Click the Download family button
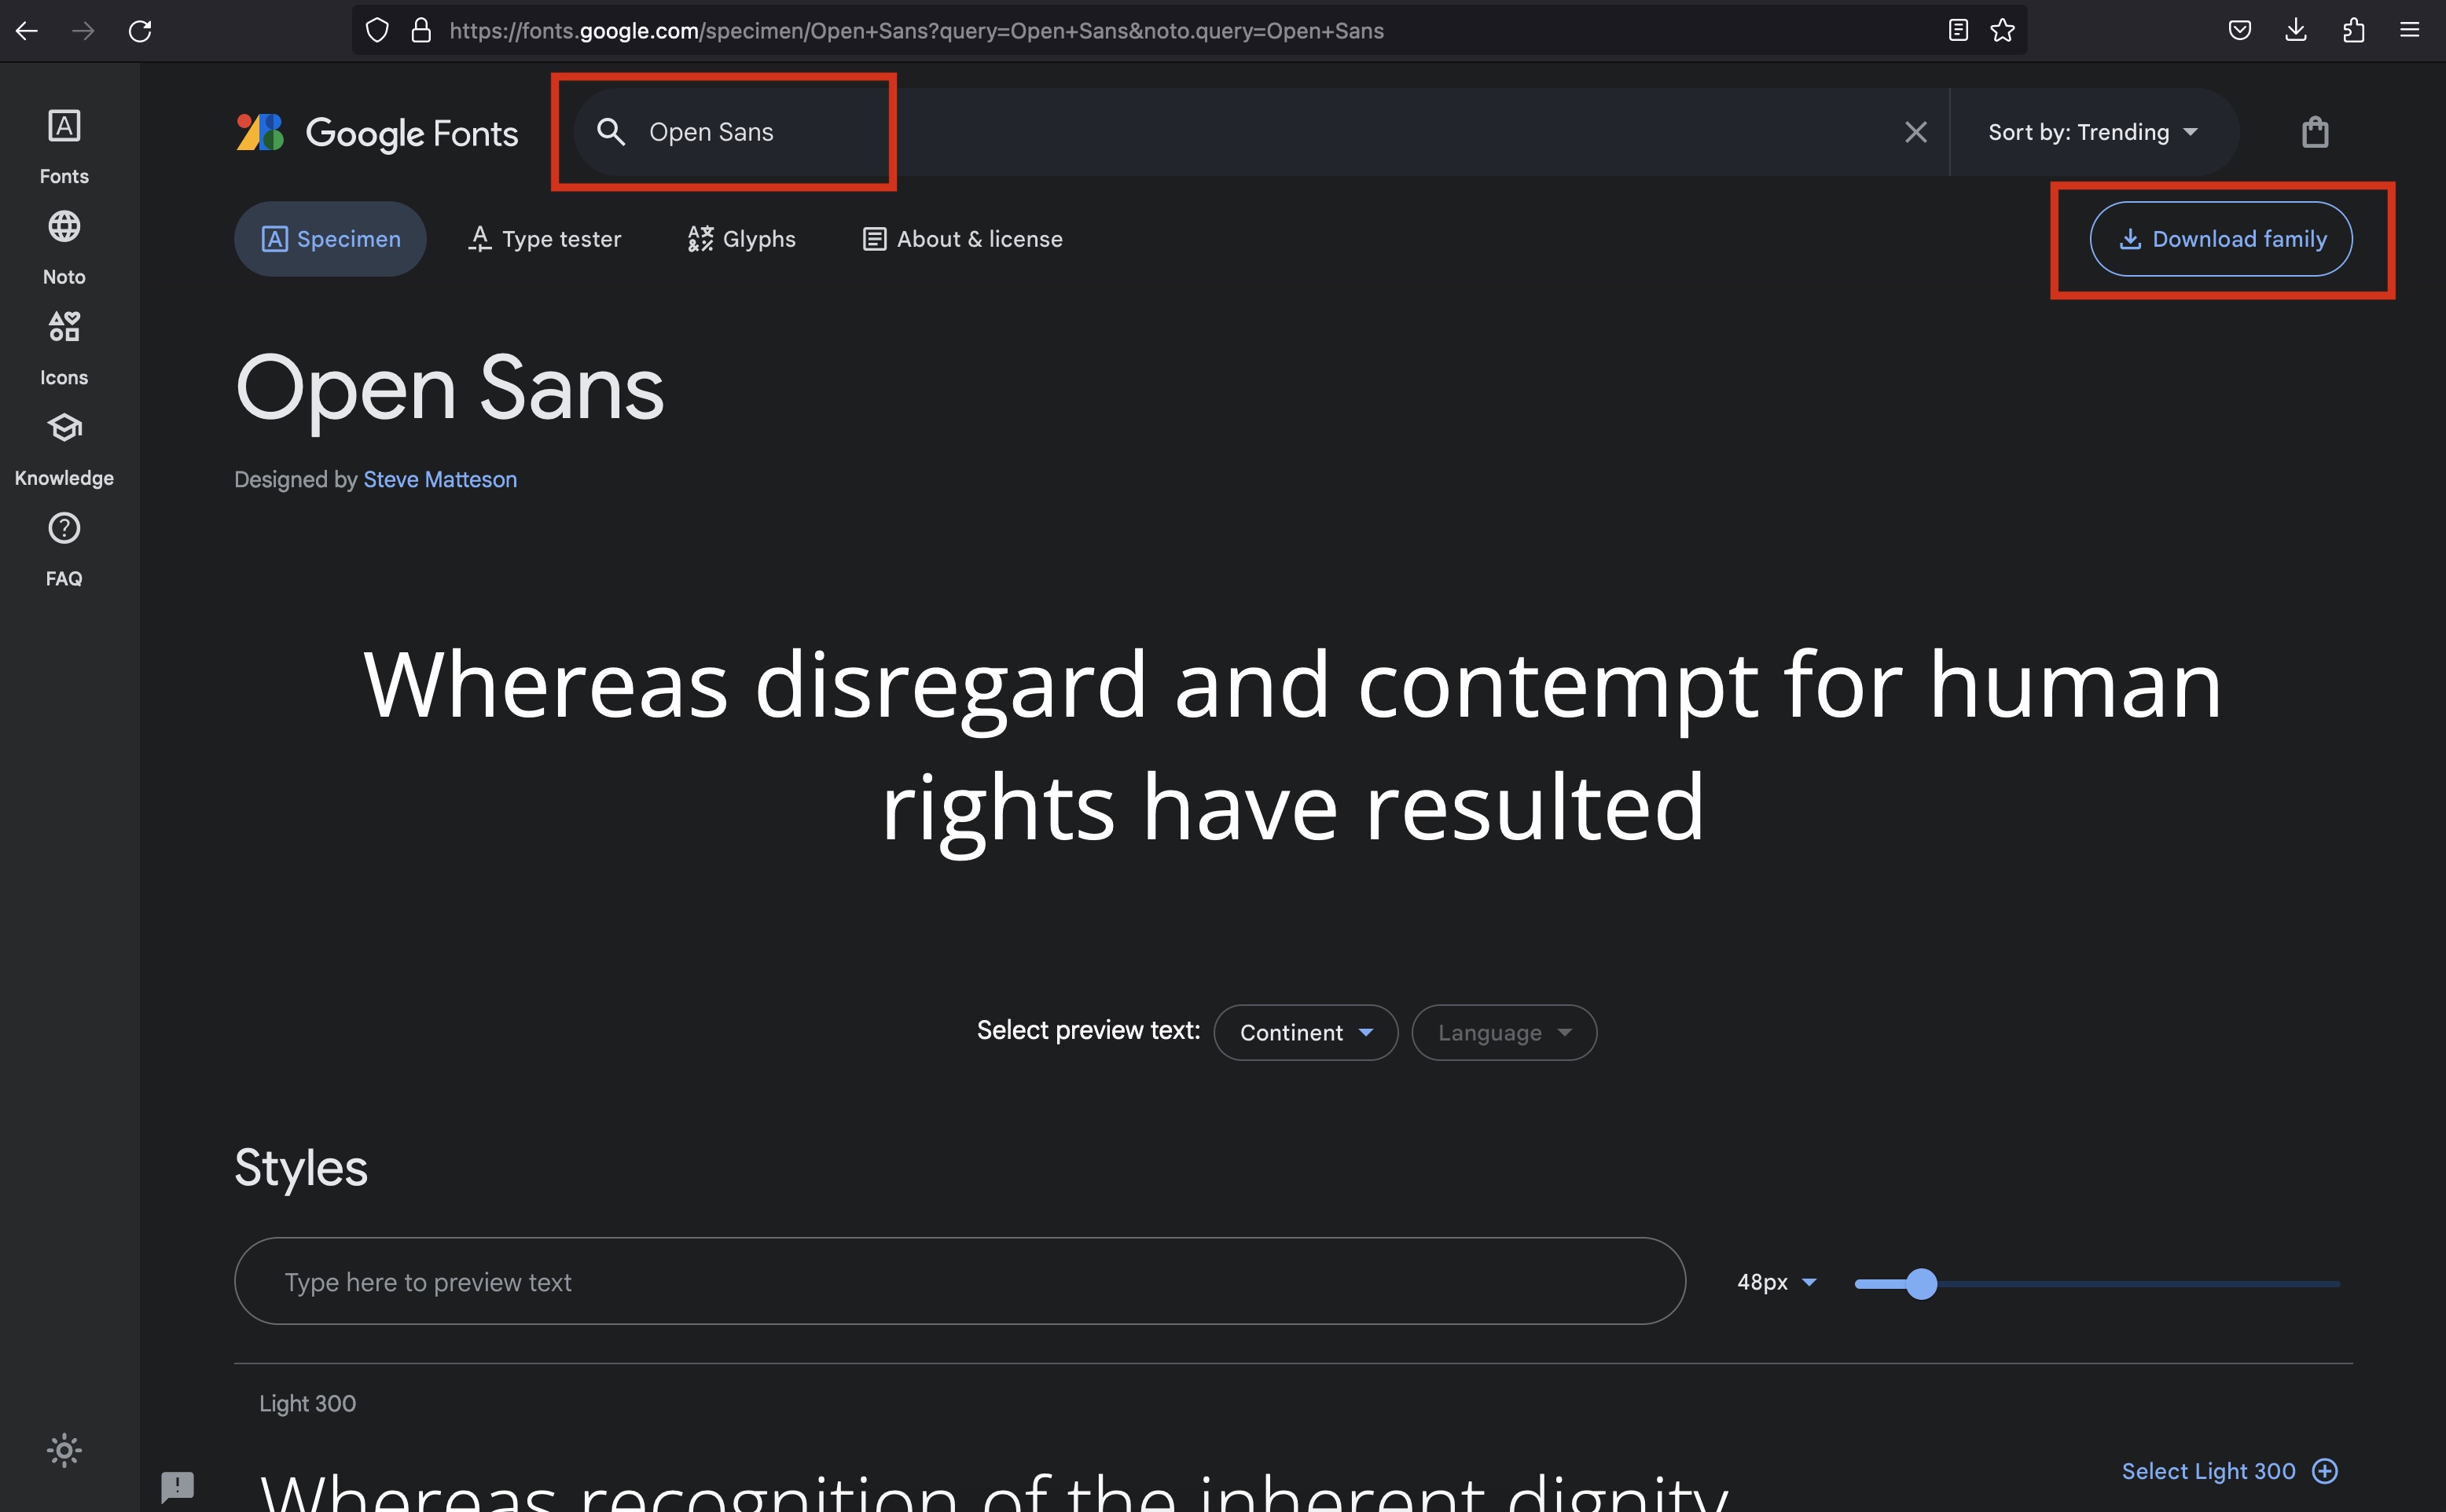The image size is (2446, 1512). pyautogui.click(x=2221, y=239)
